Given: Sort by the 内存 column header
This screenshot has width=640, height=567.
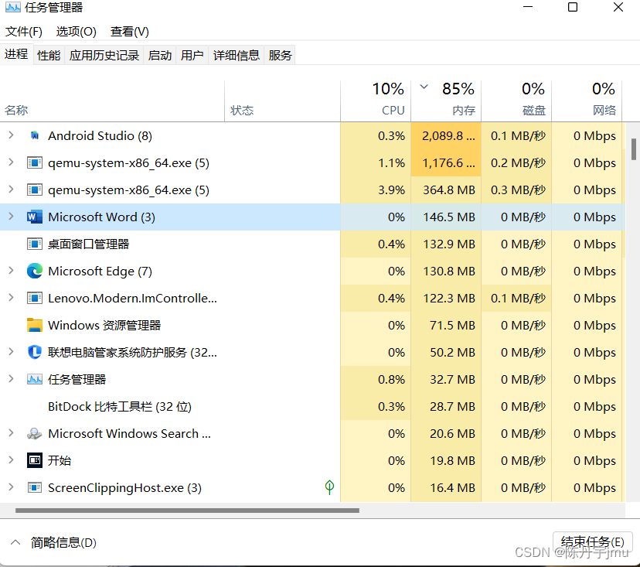Looking at the screenshot, I should (x=446, y=101).
